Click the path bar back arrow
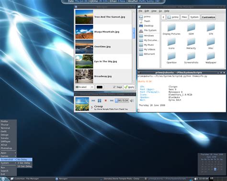Image resolution: width=227 pixels, height=181 pixels. click(163, 17)
